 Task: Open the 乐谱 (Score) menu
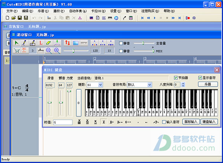[x=43, y=11]
